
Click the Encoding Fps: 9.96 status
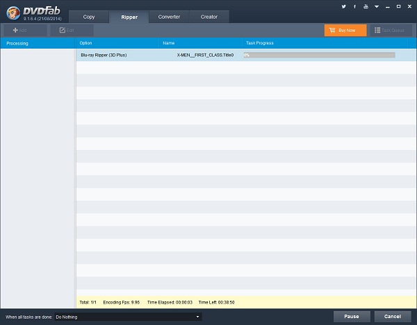pyautogui.click(x=121, y=302)
